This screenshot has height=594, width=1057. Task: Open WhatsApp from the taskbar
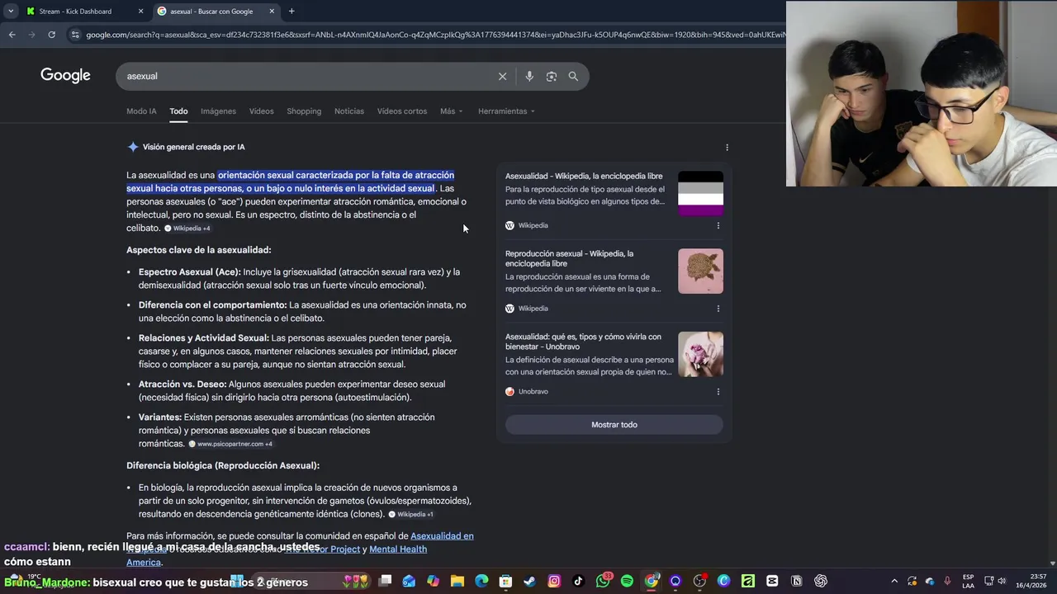point(603,581)
